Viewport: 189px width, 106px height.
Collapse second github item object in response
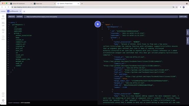tap(102, 92)
